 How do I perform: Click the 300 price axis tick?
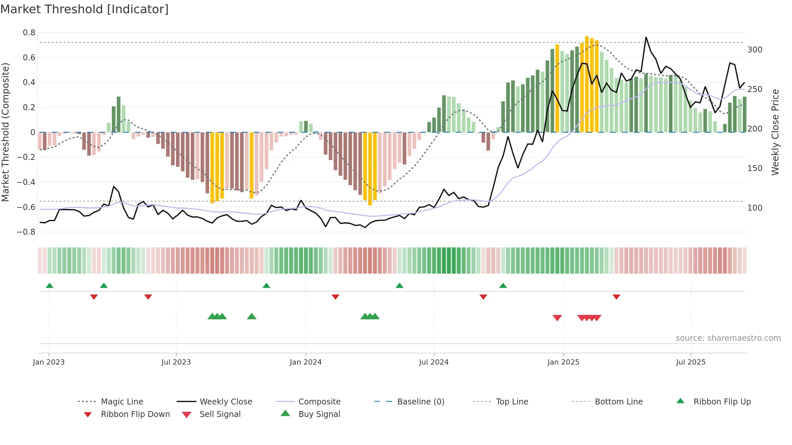[x=755, y=49]
